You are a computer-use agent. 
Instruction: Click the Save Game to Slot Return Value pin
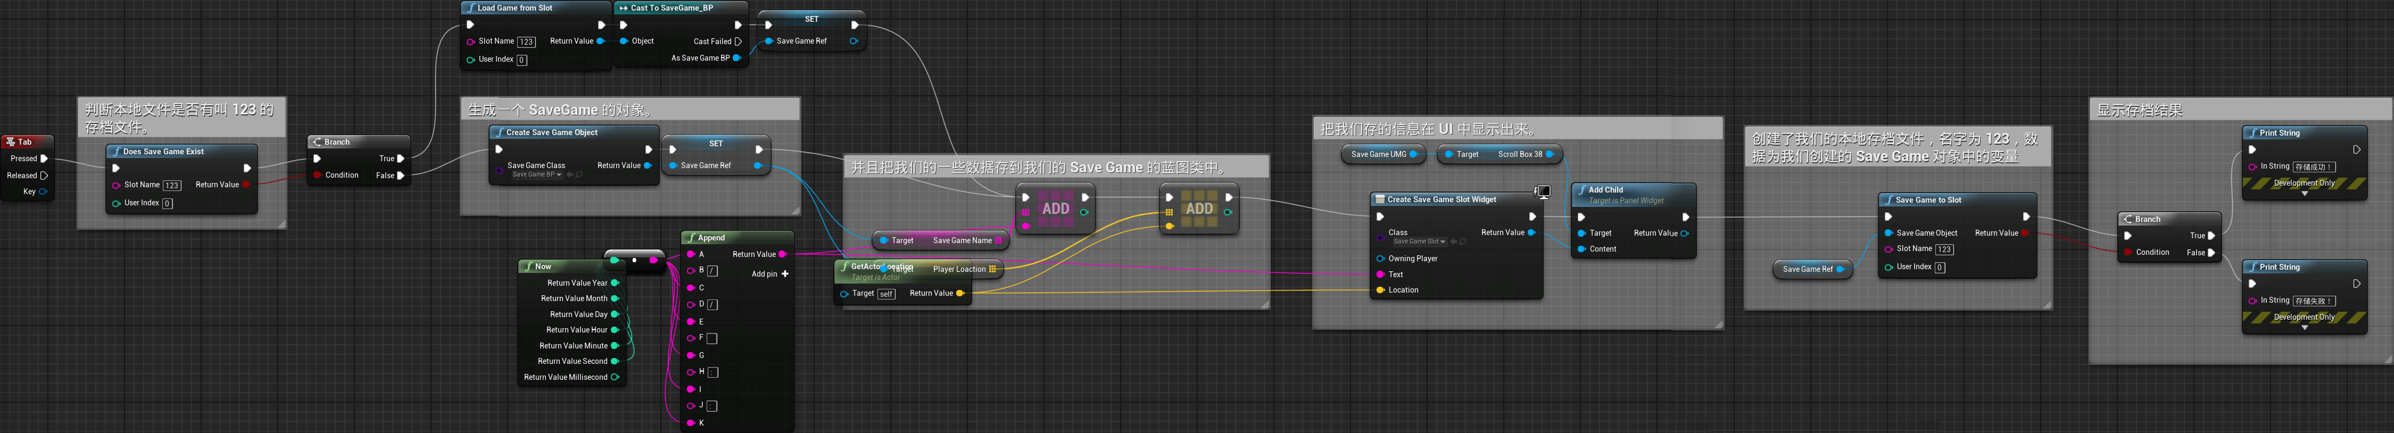2025,233
